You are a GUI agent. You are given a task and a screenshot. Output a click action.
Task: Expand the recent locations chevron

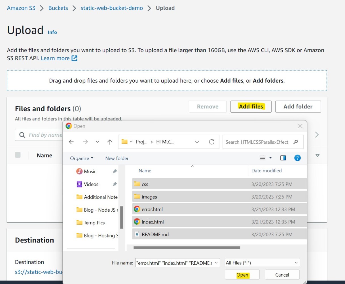pyautogui.click(x=97, y=142)
